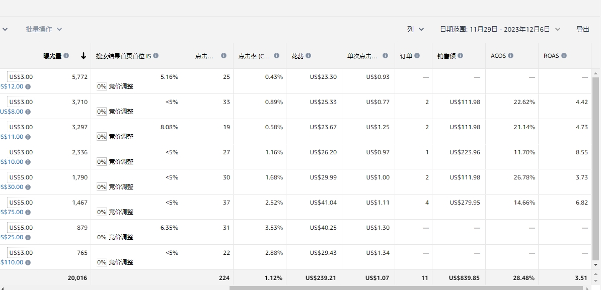
Task: Open the 批量操作 bulk actions dropdown
Action: point(44,29)
